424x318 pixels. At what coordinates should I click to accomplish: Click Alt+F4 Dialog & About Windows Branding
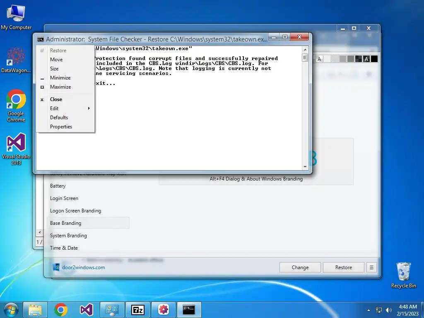click(x=256, y=179)
